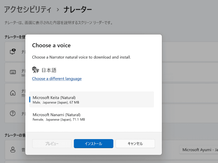Click the プレビュー button
Viewport: 218px width, 163px height.
[52, 143]
